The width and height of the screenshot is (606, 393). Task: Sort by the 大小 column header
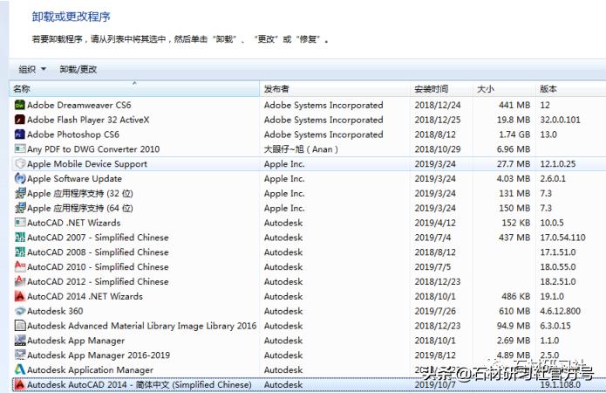[504, 89]
